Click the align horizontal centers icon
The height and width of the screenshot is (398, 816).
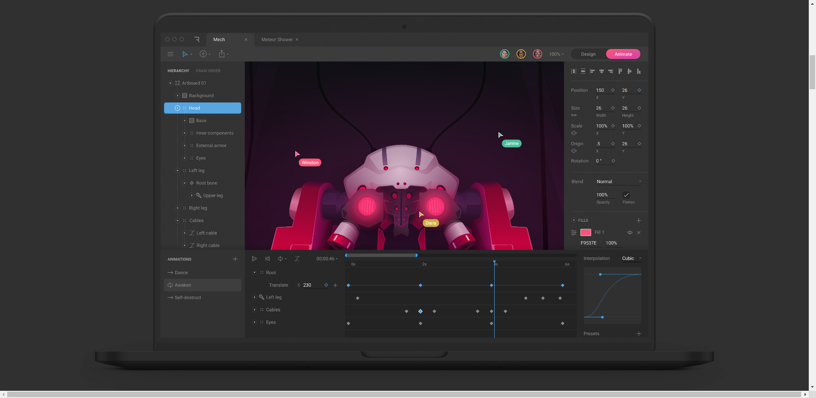(601, 71)
